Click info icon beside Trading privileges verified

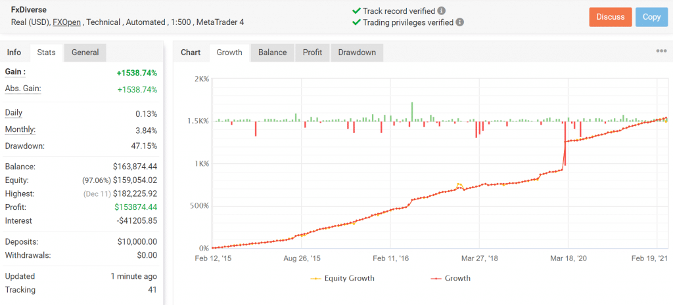pos(460,22)
